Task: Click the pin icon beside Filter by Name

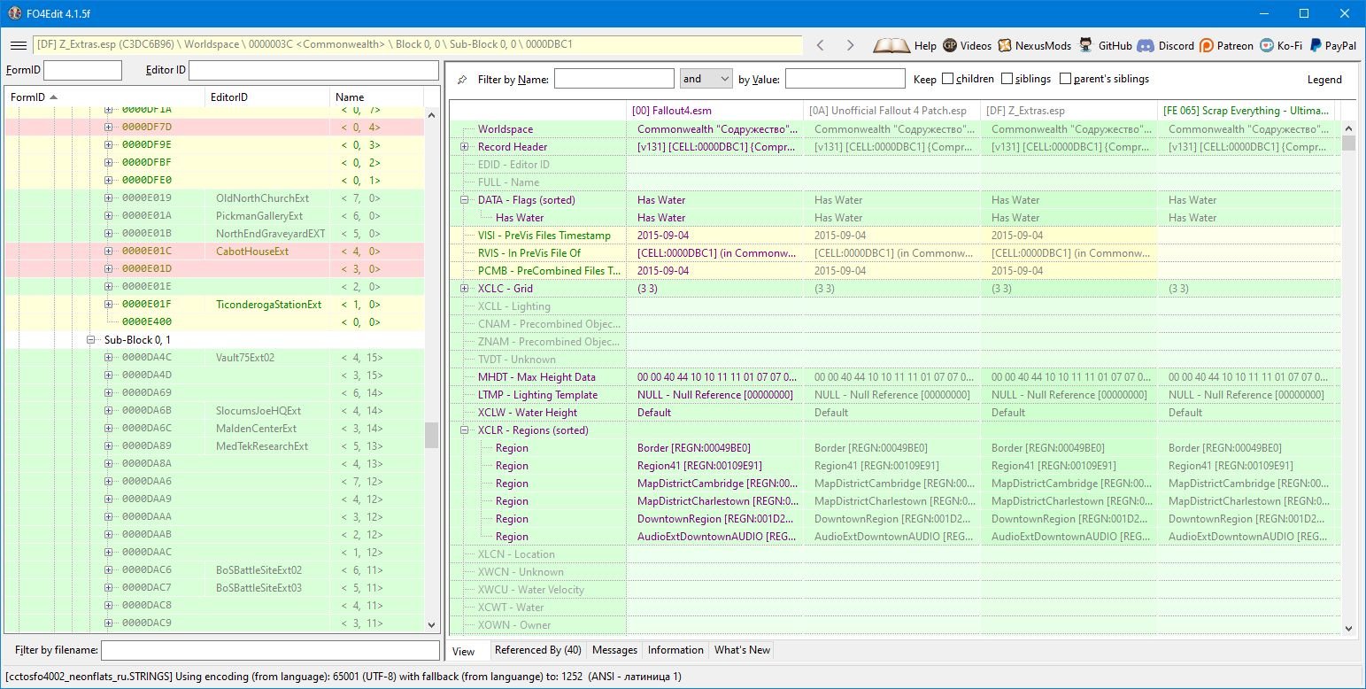Action: tap(462, 80)
